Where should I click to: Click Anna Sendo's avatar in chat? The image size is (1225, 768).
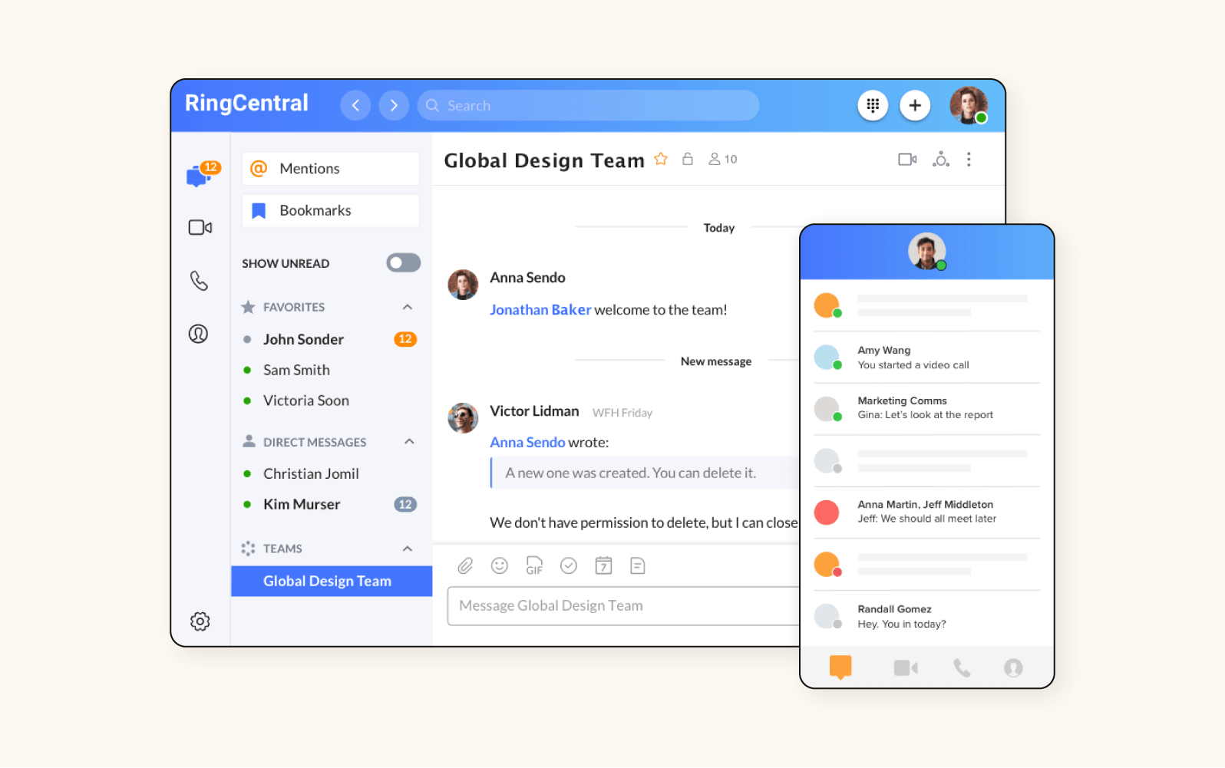[x=463, y=285]
